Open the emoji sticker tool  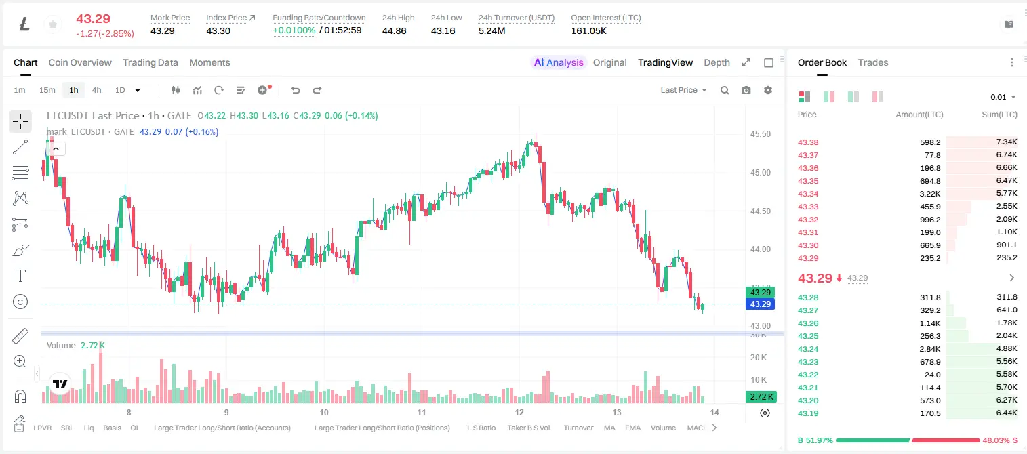click(x=20, y=302)
